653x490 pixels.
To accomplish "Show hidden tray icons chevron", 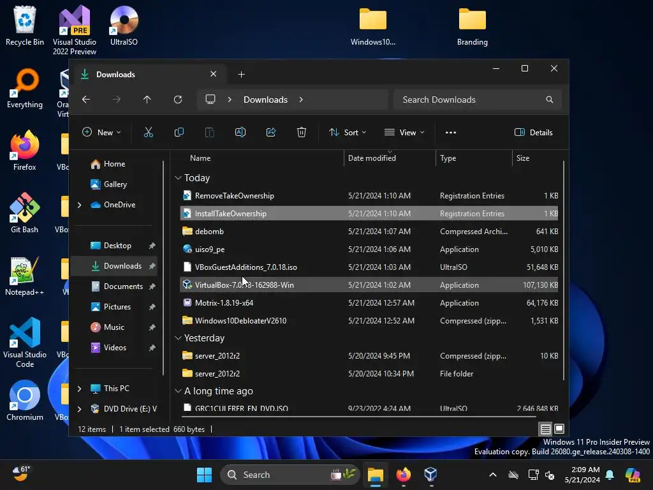I will (493, 475).
